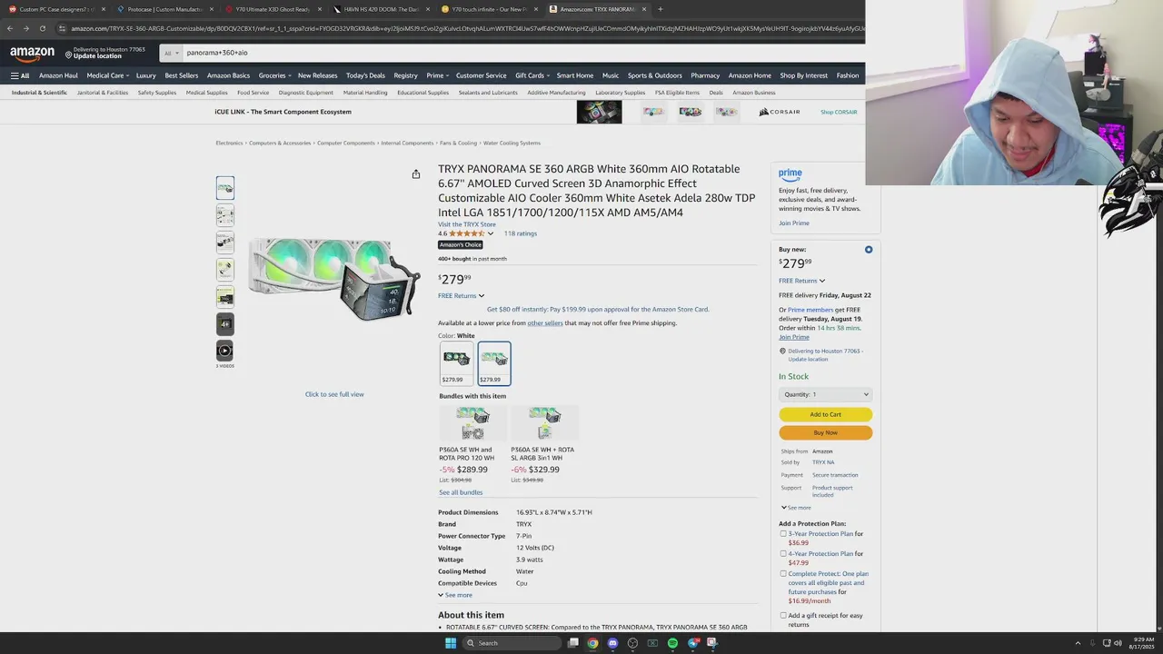The image size is (1163, 654).
Task: Click the Update location pin
Action: pos(69,54)
